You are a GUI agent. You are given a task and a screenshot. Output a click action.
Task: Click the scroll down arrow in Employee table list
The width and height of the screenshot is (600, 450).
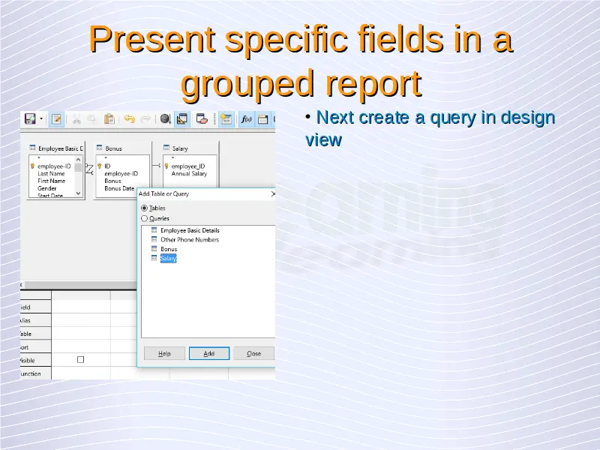pos(79,193)
